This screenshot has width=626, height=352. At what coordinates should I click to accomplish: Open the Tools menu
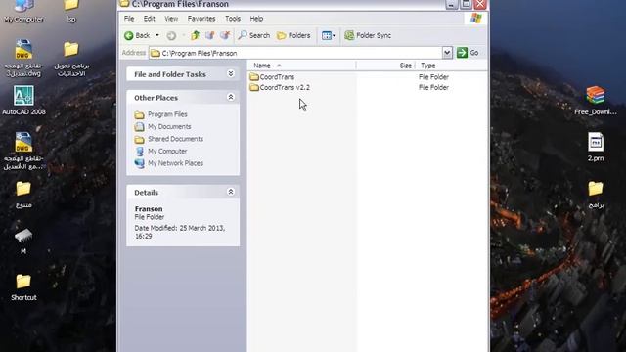click(233, 19)
